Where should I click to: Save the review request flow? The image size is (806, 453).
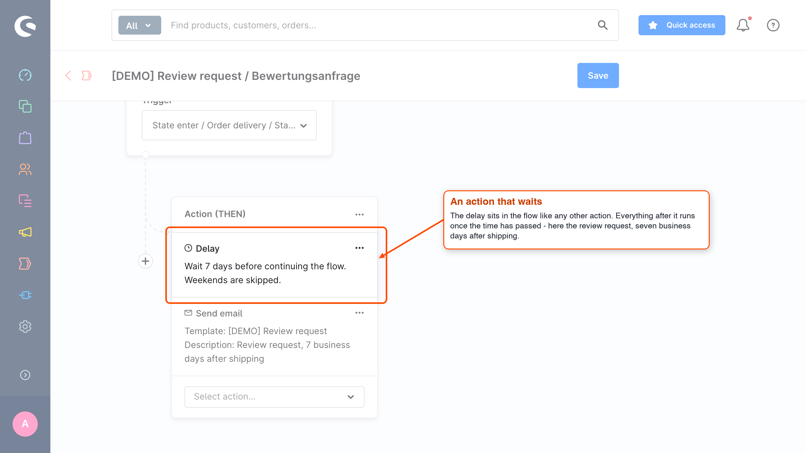point(598,75)
